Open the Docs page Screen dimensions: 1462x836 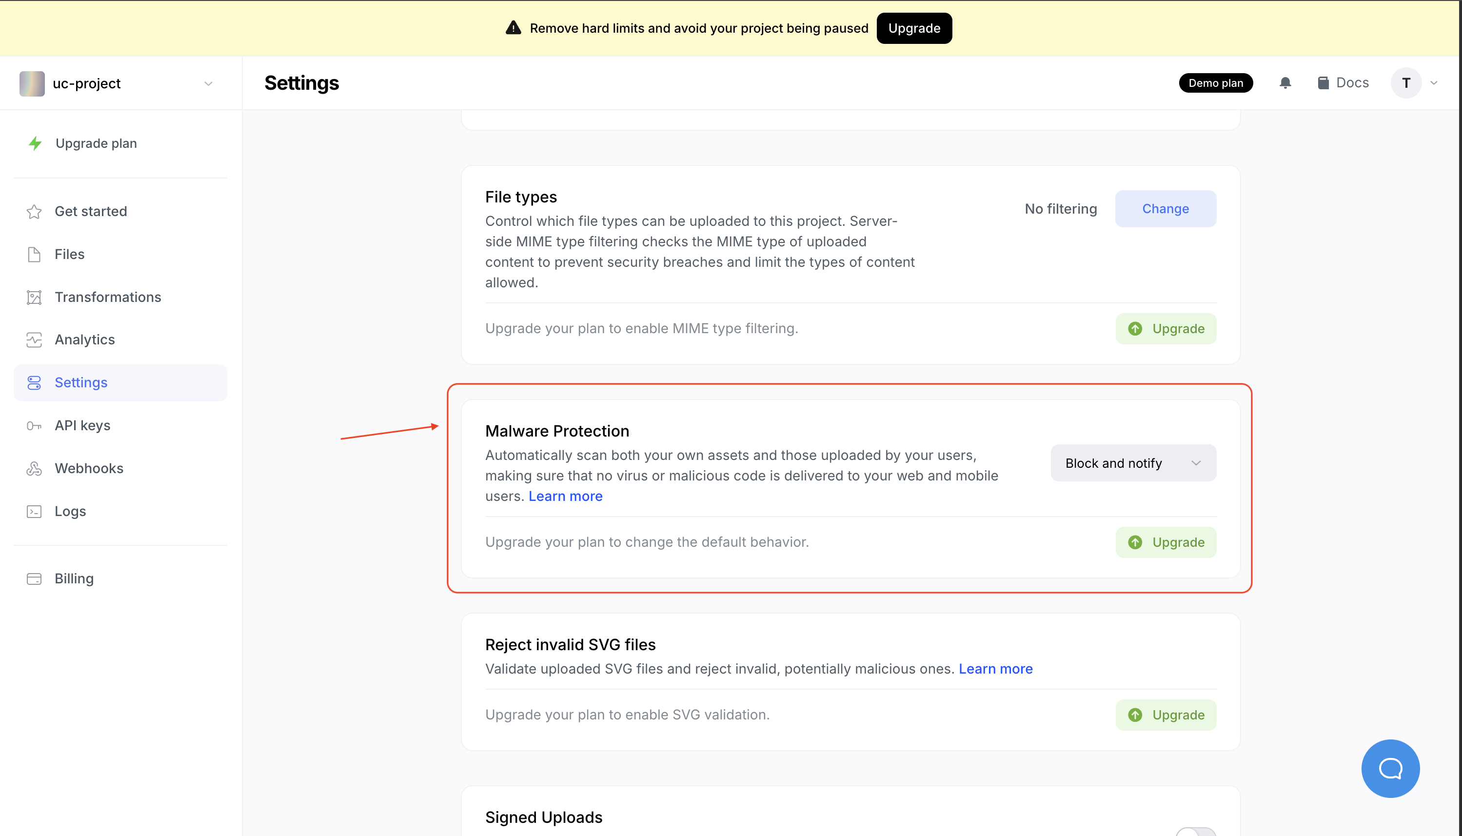tap(1343, 83)
